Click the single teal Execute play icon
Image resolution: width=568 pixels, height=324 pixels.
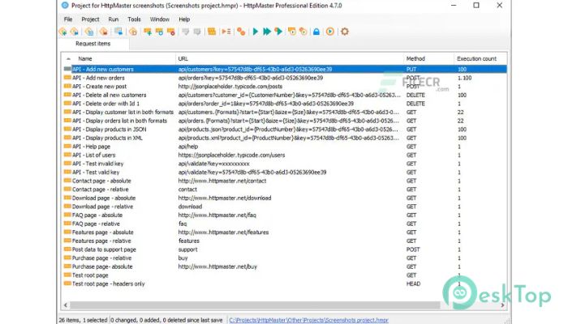256,32
